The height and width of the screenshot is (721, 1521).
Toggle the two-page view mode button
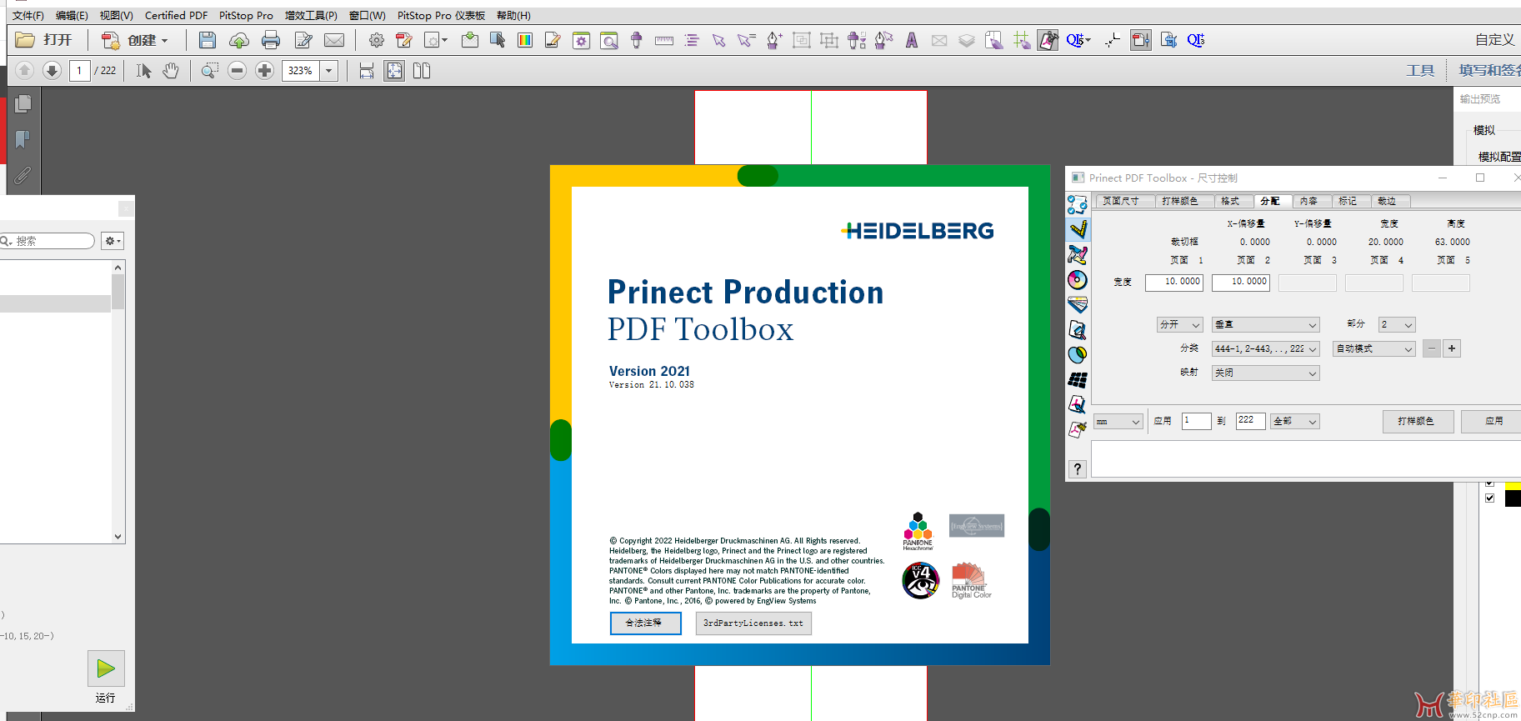(422, 71)
